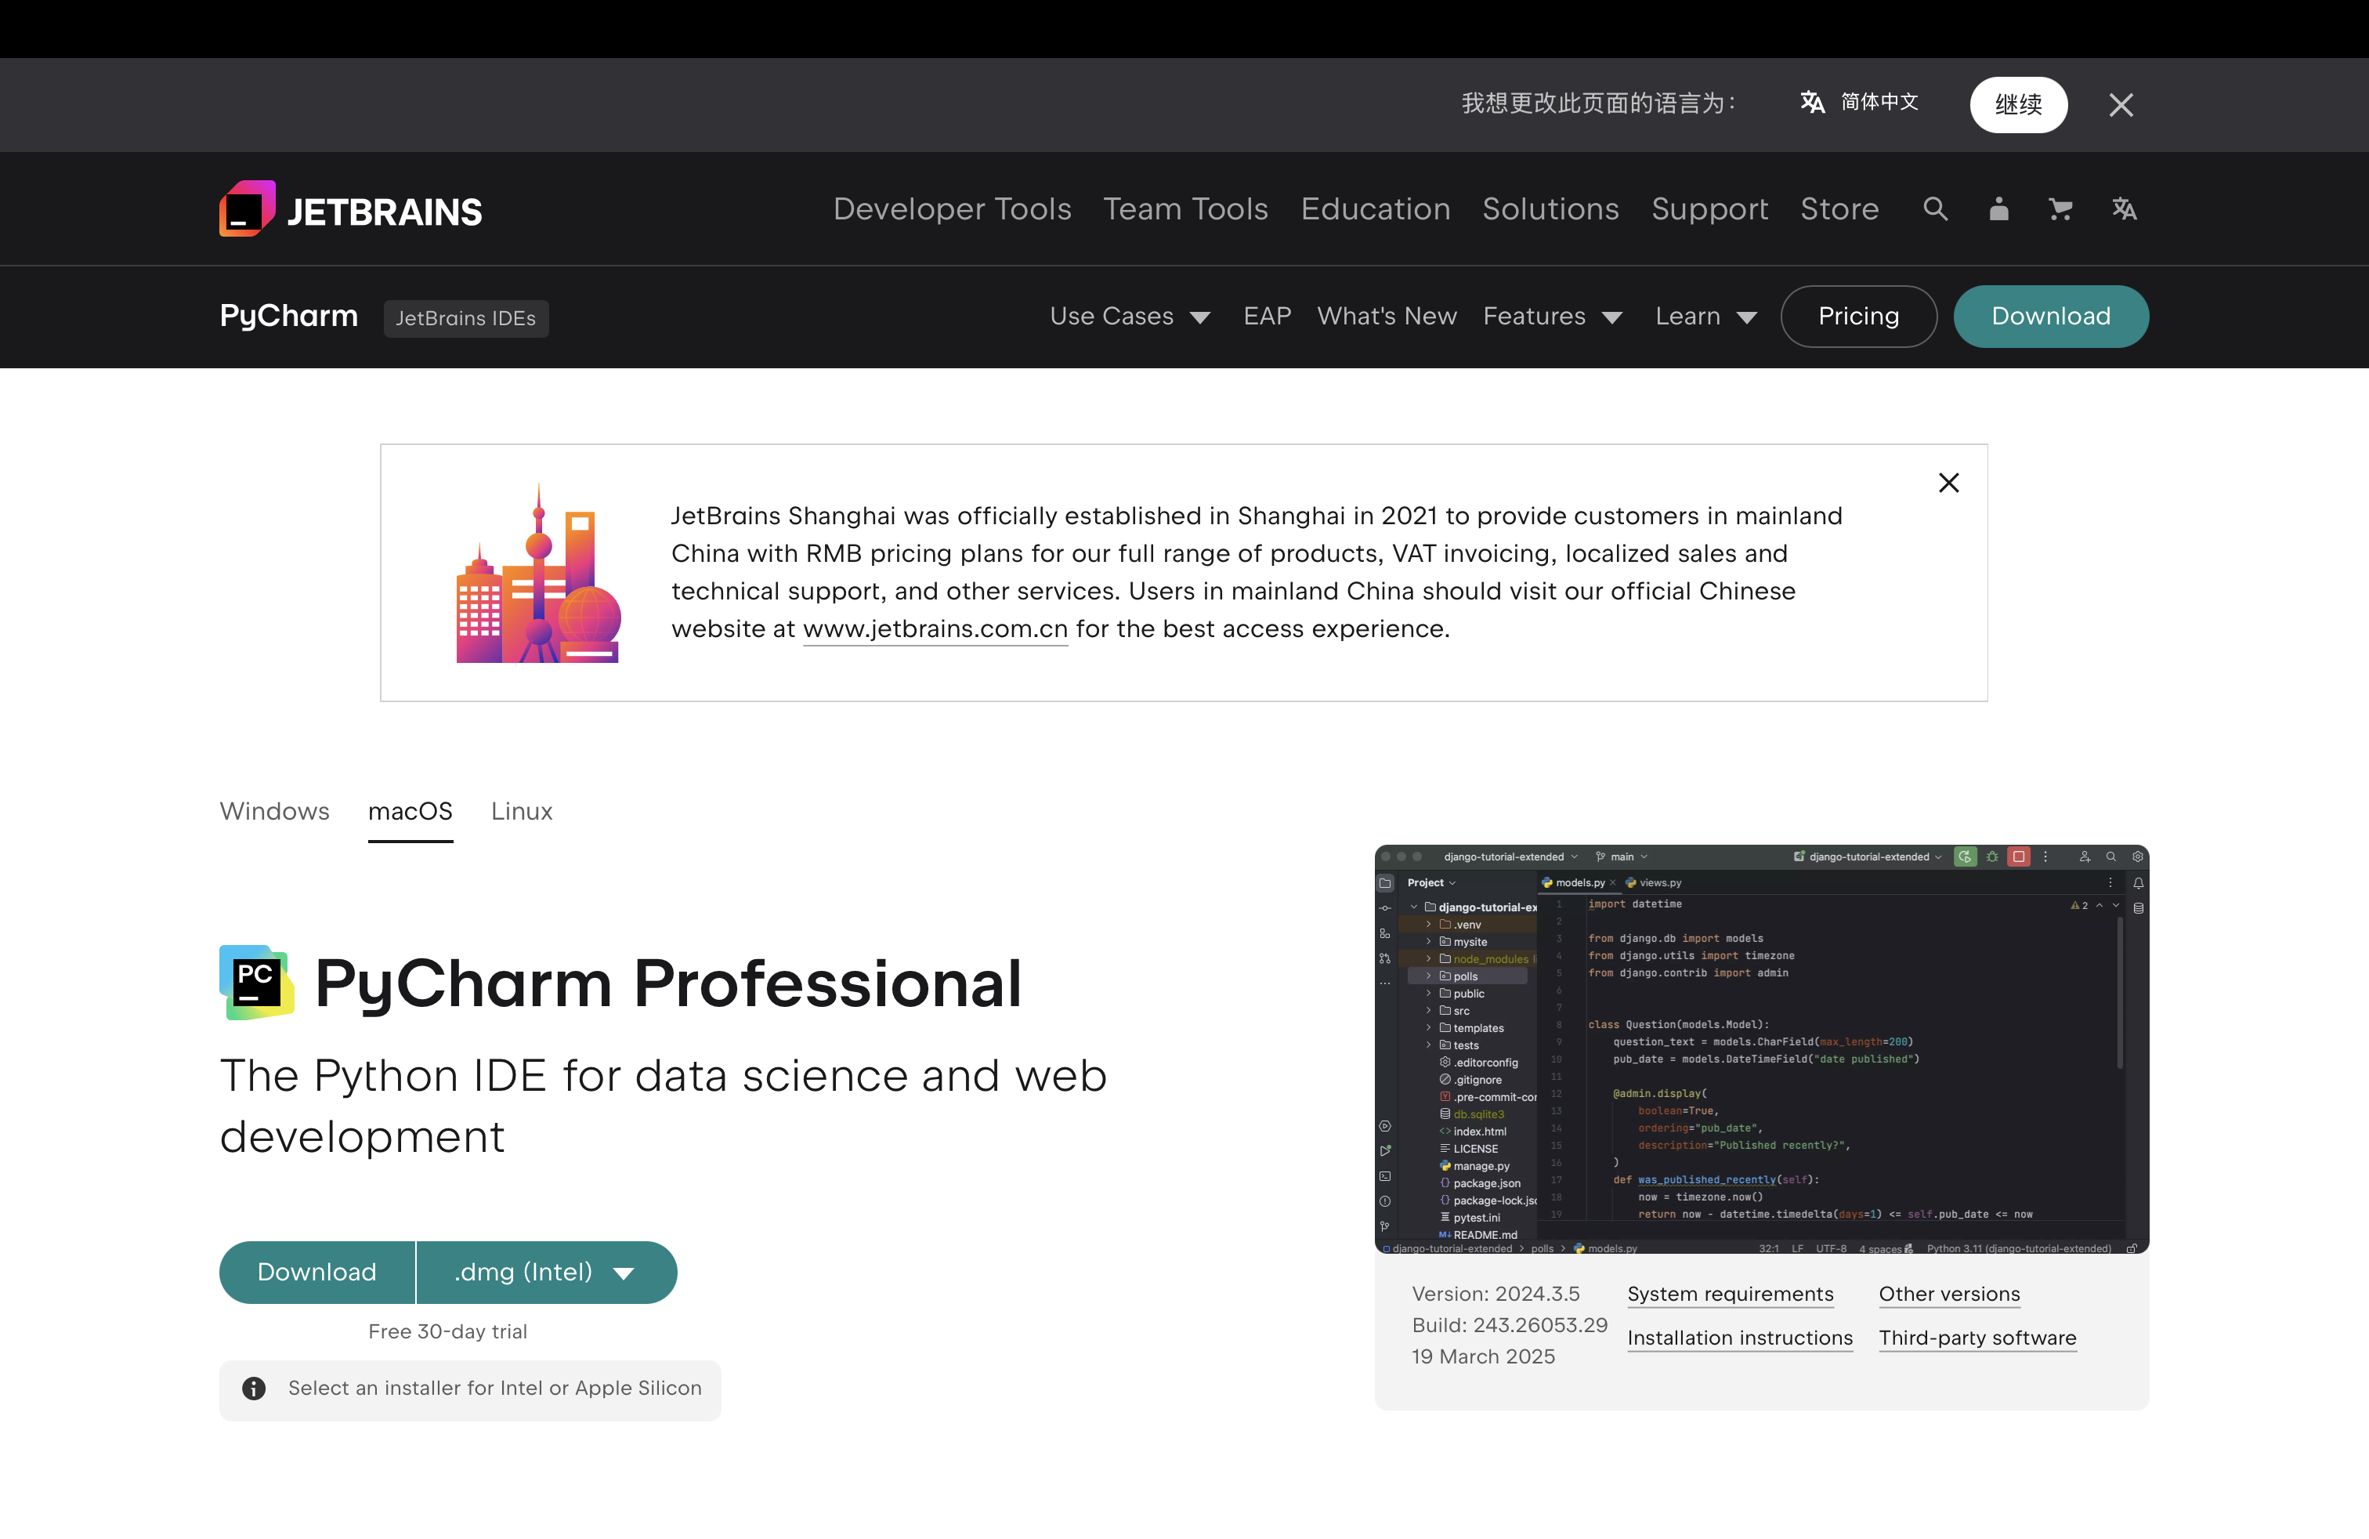Open the www.jetbrains.com.cn link
2369x1539 pixels.
pyautogui.click(x=935, y=629)
